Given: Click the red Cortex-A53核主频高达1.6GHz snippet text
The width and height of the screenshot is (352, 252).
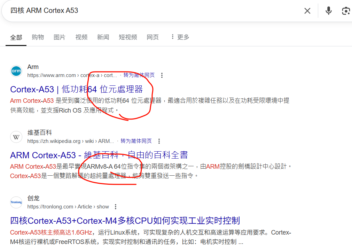Looking at the screenshot, I should [x=51, y=232].
